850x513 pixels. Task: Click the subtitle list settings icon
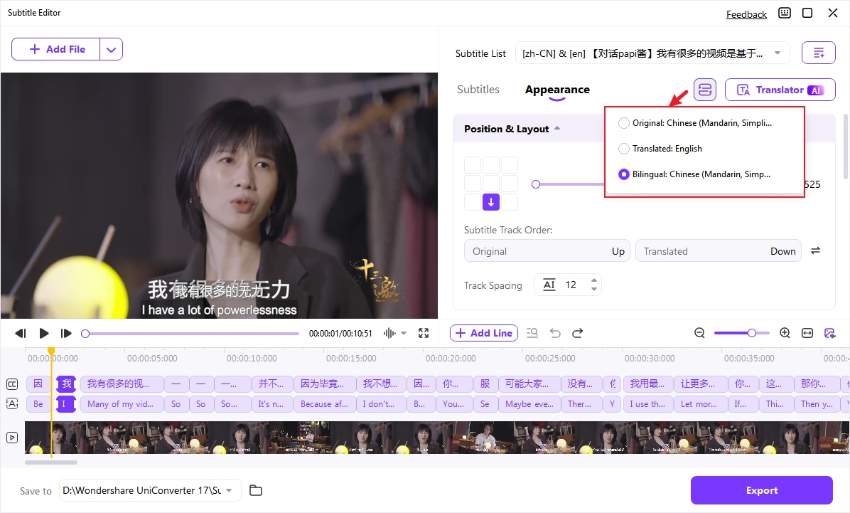pyautogui.click(x=818, y=53)
